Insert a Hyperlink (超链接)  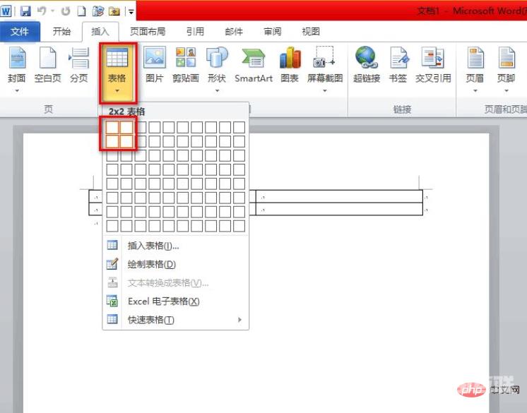click(366, 65)
